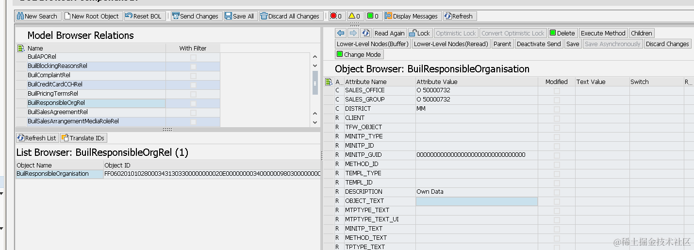This screenshot has width=694, height=250.
Task: Toggle Modified checkbox for SALES_OFFICE
Action: [557, 91]
